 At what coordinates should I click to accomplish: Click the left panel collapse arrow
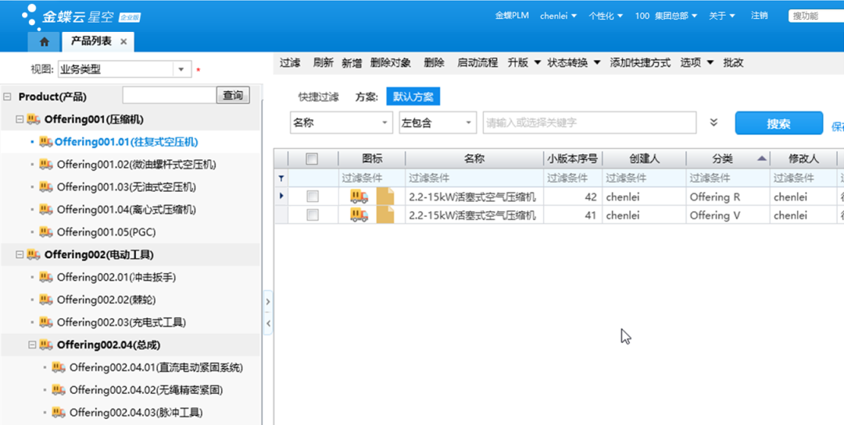coord(268,323)
